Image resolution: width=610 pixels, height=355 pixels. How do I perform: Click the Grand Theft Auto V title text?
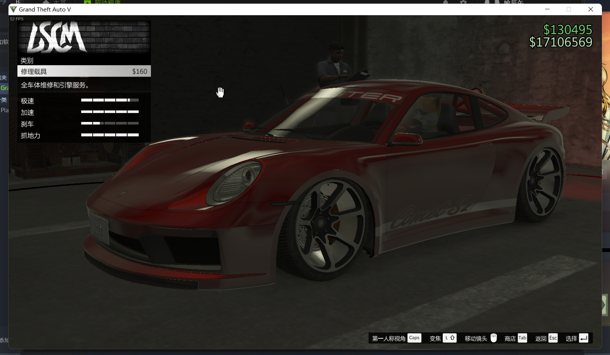pos(45,9)
